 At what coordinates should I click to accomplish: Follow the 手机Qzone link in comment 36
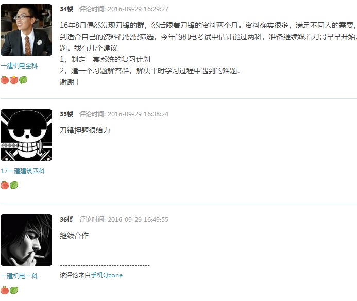tap(107, 275)
